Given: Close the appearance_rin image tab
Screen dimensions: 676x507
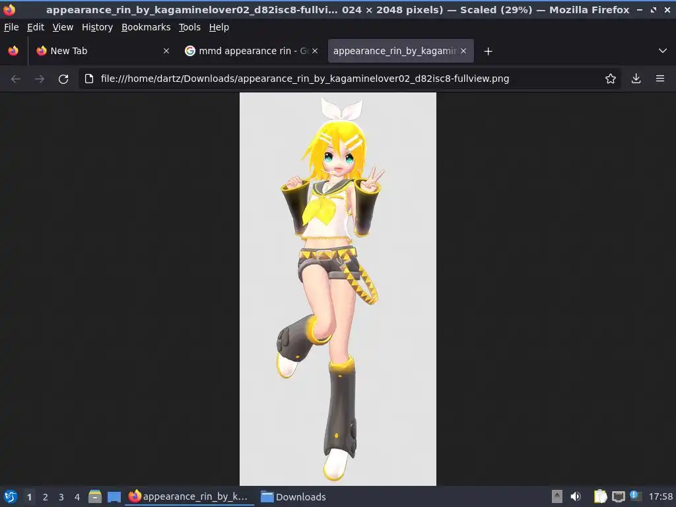Looking at the screenshot, I should [x=463, y=51].
